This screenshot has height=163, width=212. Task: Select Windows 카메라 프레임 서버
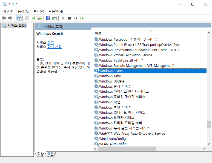(121, 123)
